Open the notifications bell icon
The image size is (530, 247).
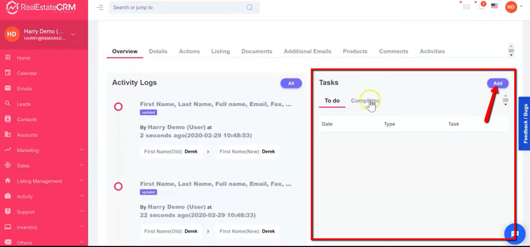click(x=481, y=7)
